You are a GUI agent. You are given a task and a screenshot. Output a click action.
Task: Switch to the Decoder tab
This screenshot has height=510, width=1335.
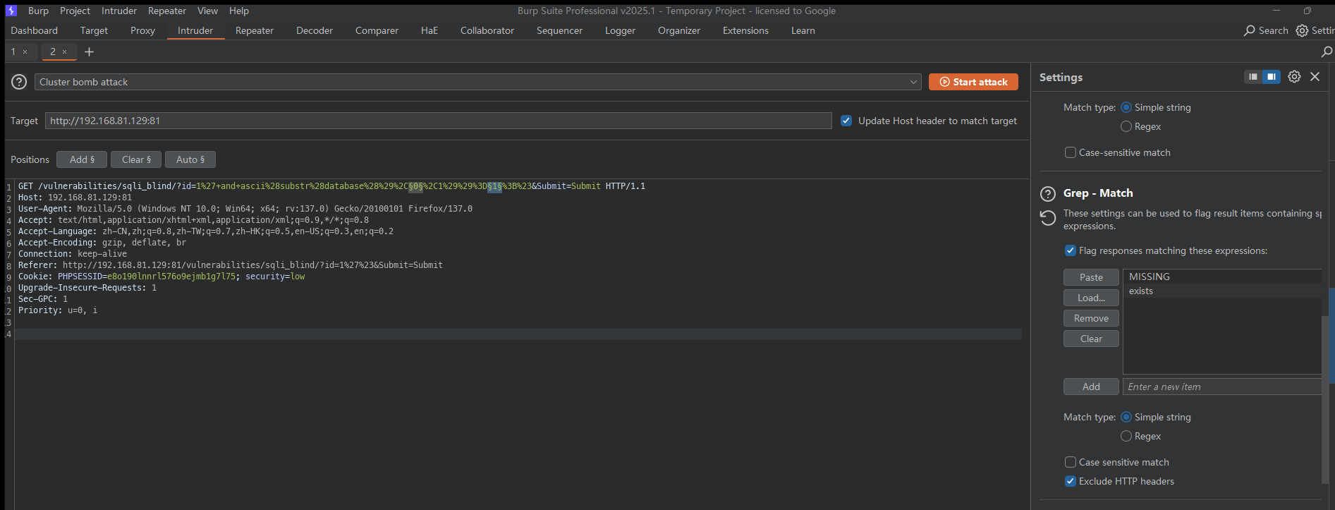tap(315, 30)
